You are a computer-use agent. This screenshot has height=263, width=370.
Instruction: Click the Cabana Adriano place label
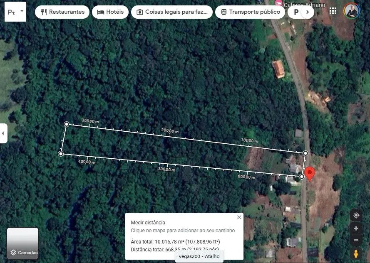(304, 5)
